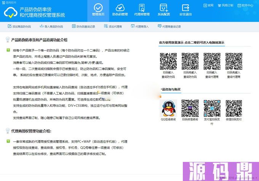Click heading 代理商授权管理功能介绍

[x=31, y=131]
